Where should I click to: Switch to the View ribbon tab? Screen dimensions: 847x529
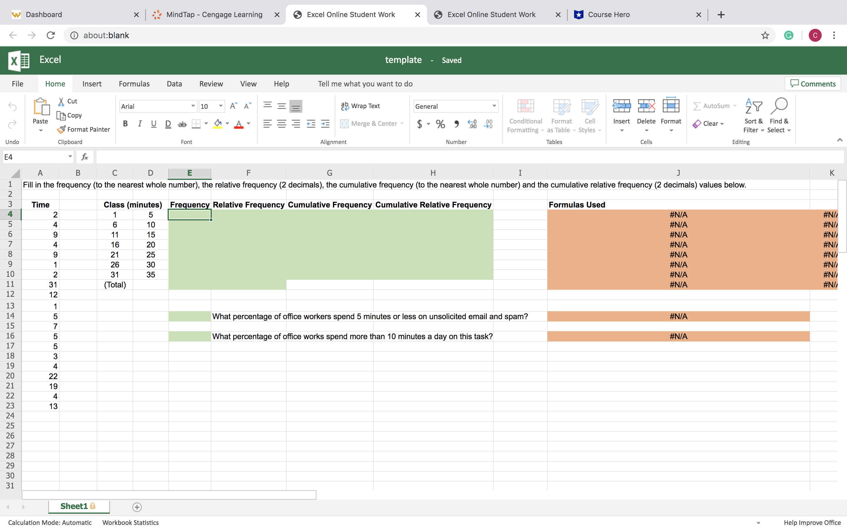248,84
